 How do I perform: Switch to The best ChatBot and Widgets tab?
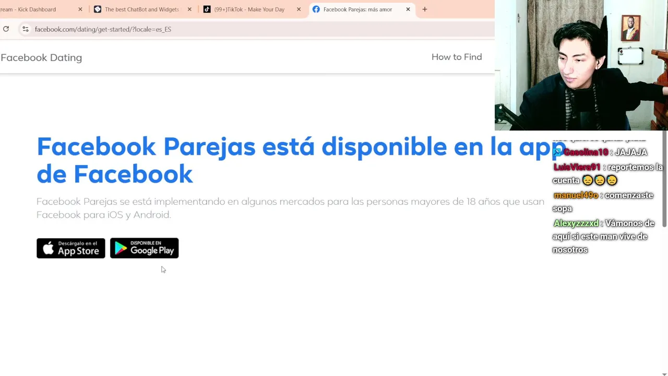tap(141, 9)
